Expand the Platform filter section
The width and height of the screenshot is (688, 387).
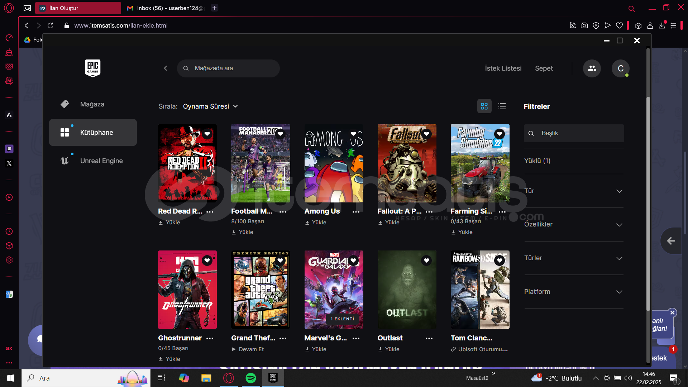coord(573,292)
